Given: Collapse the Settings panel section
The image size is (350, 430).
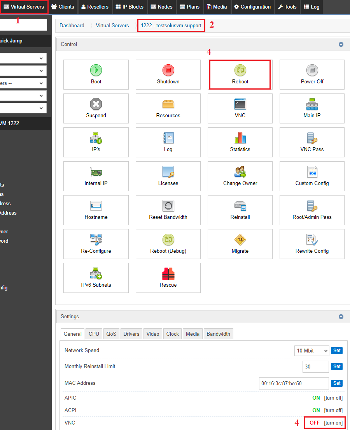Looking at the screenshot, I should 341,317.
